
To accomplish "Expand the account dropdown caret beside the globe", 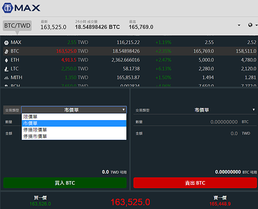I will (239, 25).
